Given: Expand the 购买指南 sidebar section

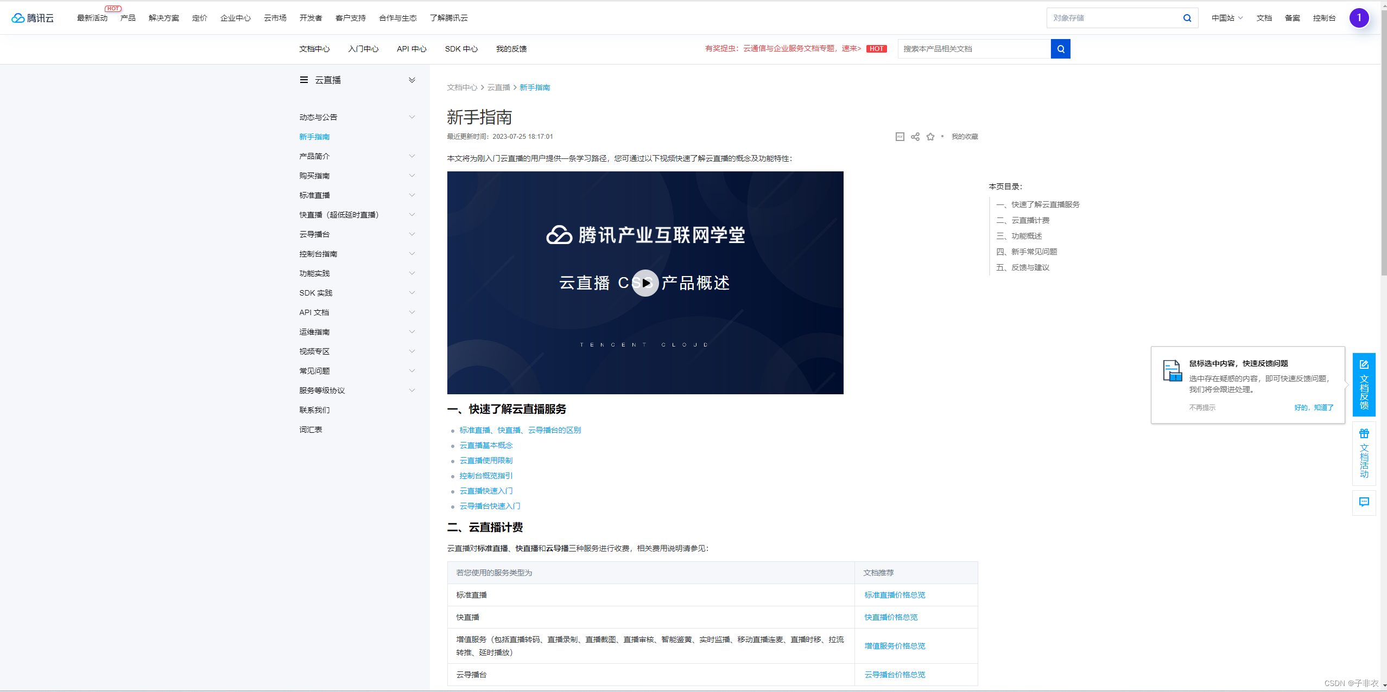Looking at the screenshot, I should coord(412,176).
